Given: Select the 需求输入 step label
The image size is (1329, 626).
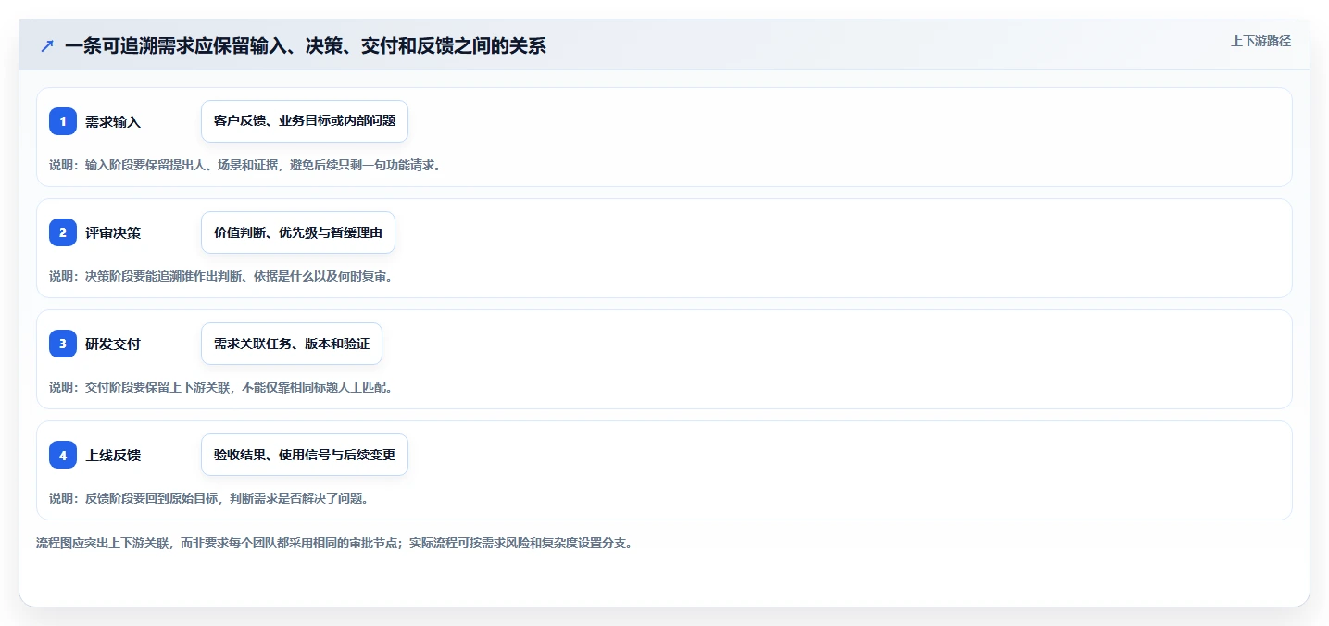Looking at the screenshot, I should [113, 121].
